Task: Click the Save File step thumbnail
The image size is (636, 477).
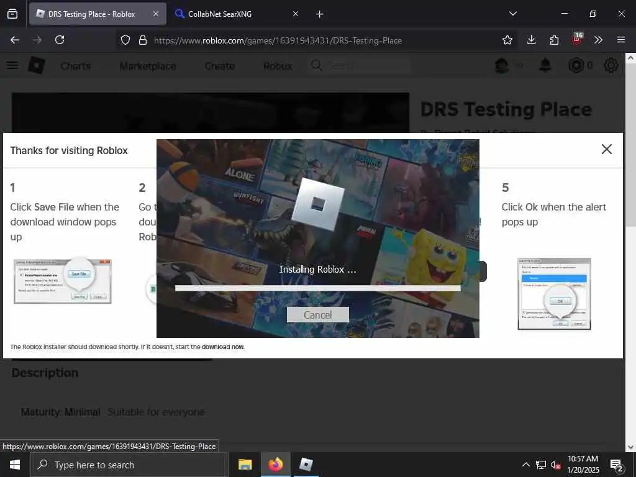Action: [x=63, y=281]
